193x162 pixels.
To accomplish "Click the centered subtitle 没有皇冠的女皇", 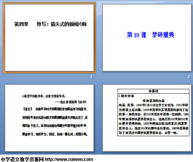I will [154, 101].
